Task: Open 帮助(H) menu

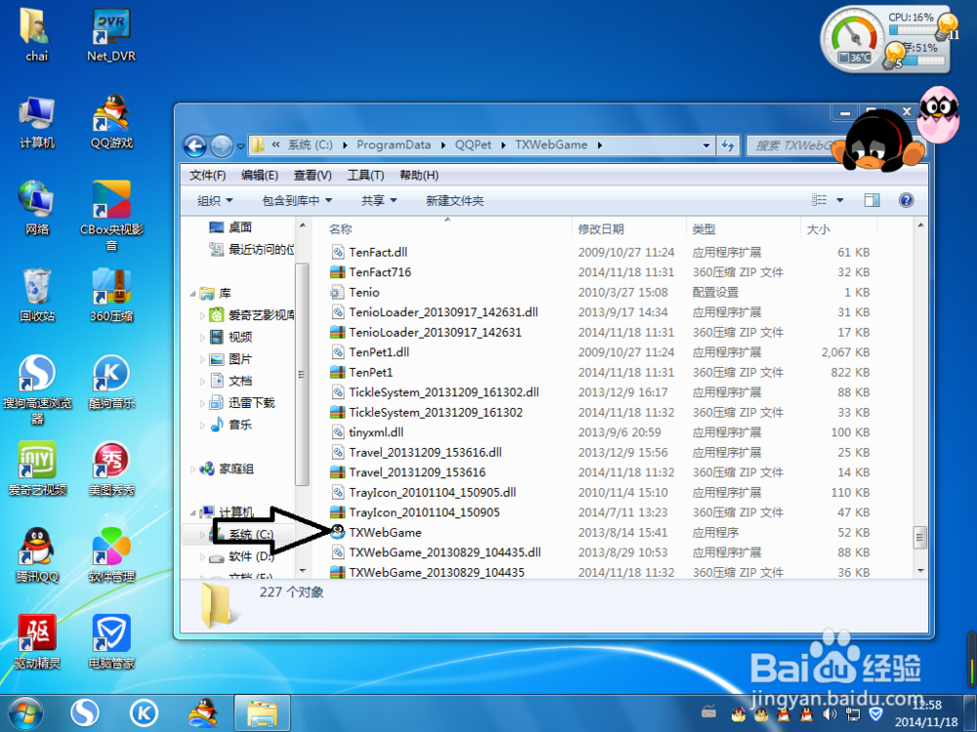Action: [419, 176]
